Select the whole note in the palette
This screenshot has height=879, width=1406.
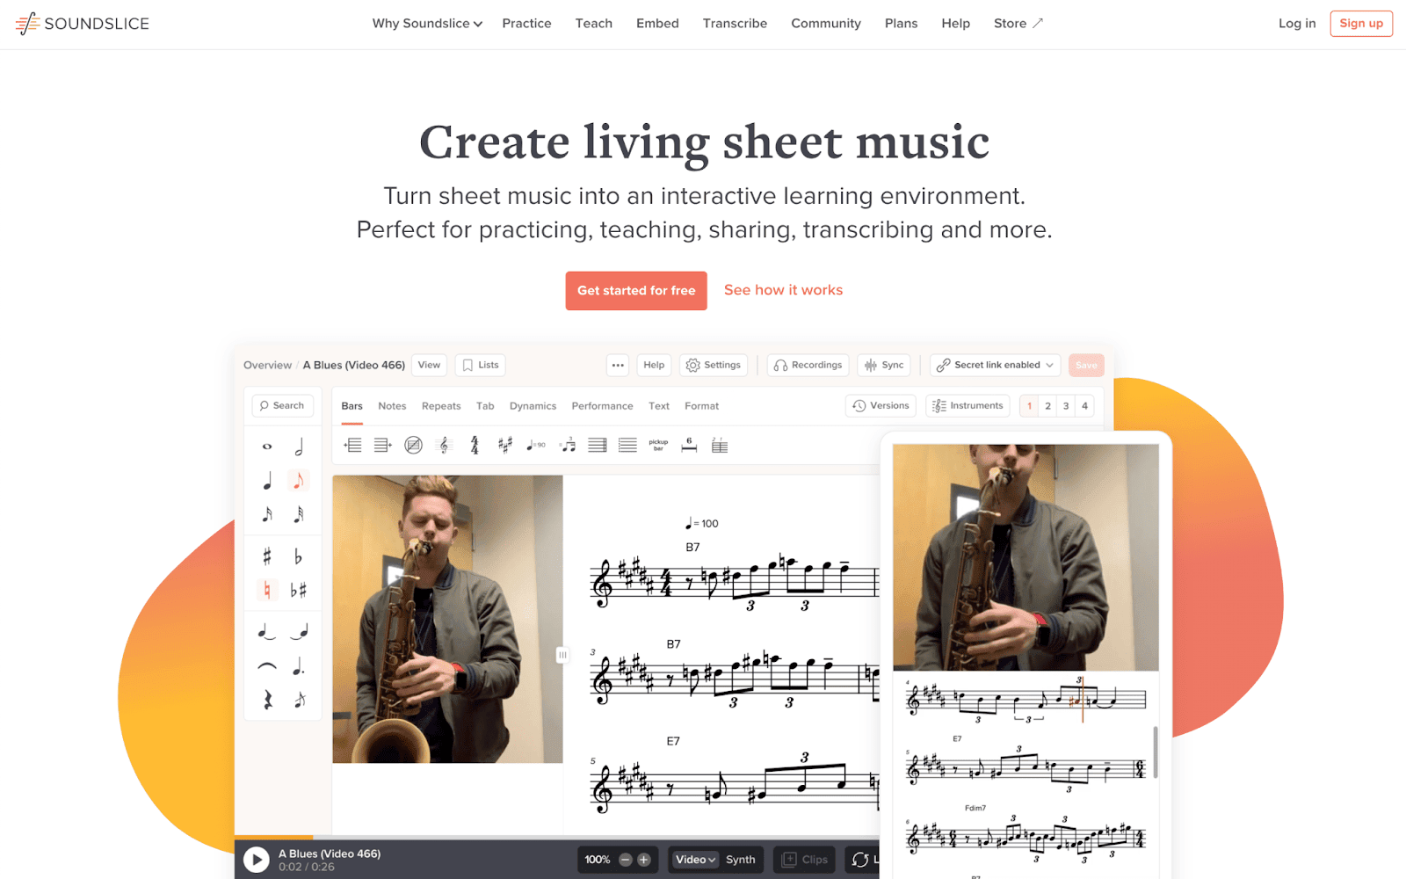pyautogui.click(x=267, y=447)
